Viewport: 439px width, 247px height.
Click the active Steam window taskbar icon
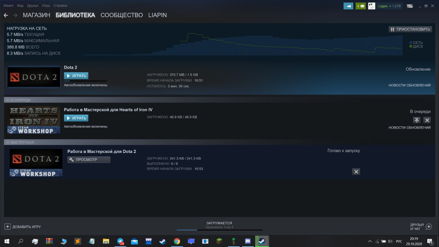[262, 241]
